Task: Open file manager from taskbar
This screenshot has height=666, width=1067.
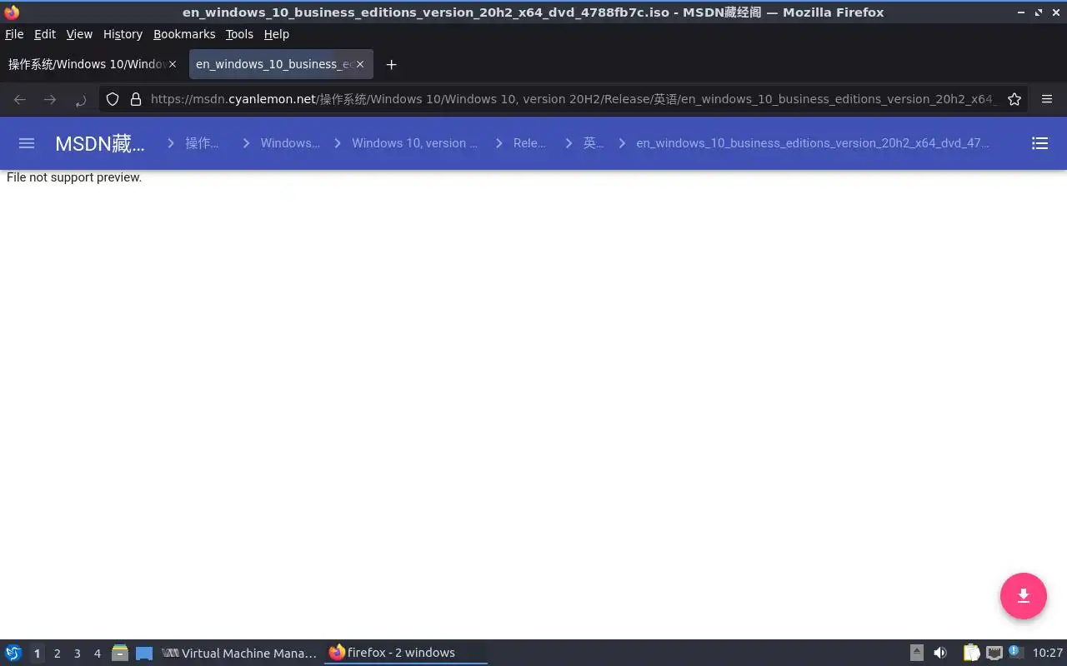Action: tap(120, 654)
